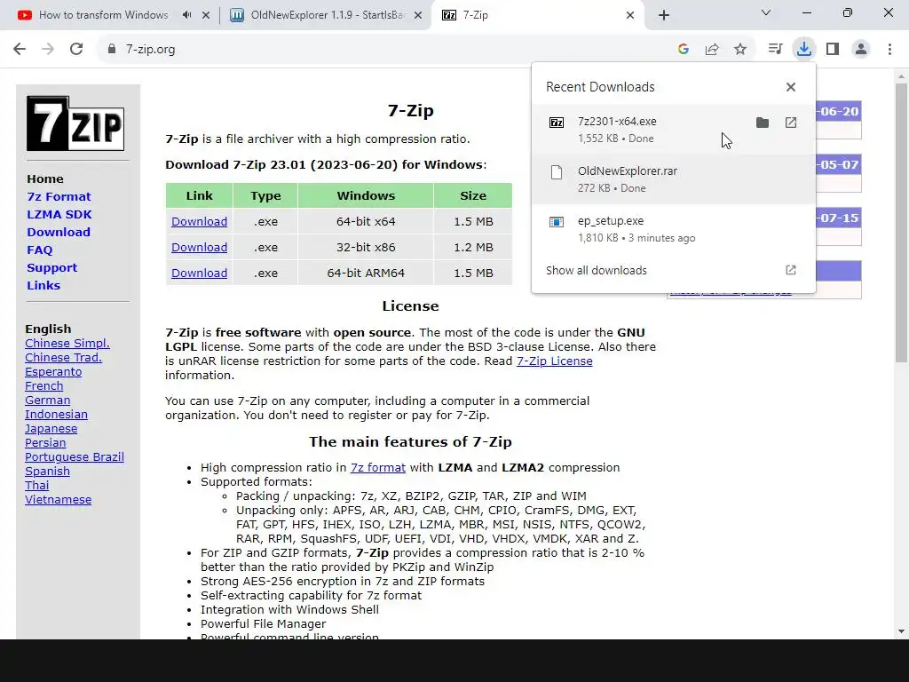Image resolution: width=909 pixels, height=682 pixels.
Task: Open 7z Format sidebar link
Action: point(59,196)
